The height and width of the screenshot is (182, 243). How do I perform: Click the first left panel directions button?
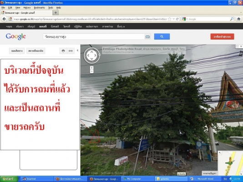(17, 51)
